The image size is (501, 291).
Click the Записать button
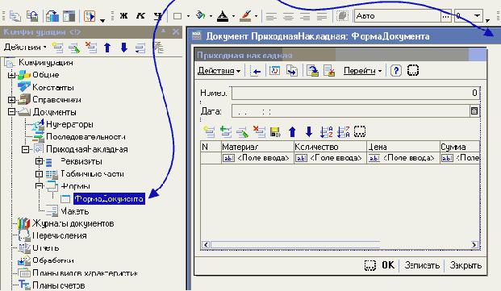coord(422,265)
